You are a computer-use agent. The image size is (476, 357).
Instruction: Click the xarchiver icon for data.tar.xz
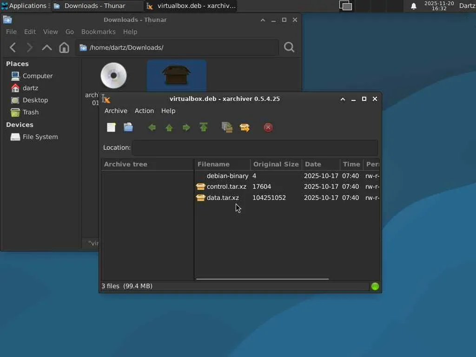[200, 198]
